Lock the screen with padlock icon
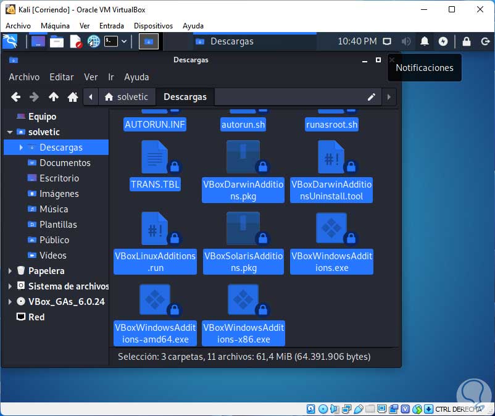 click(466, 41)
